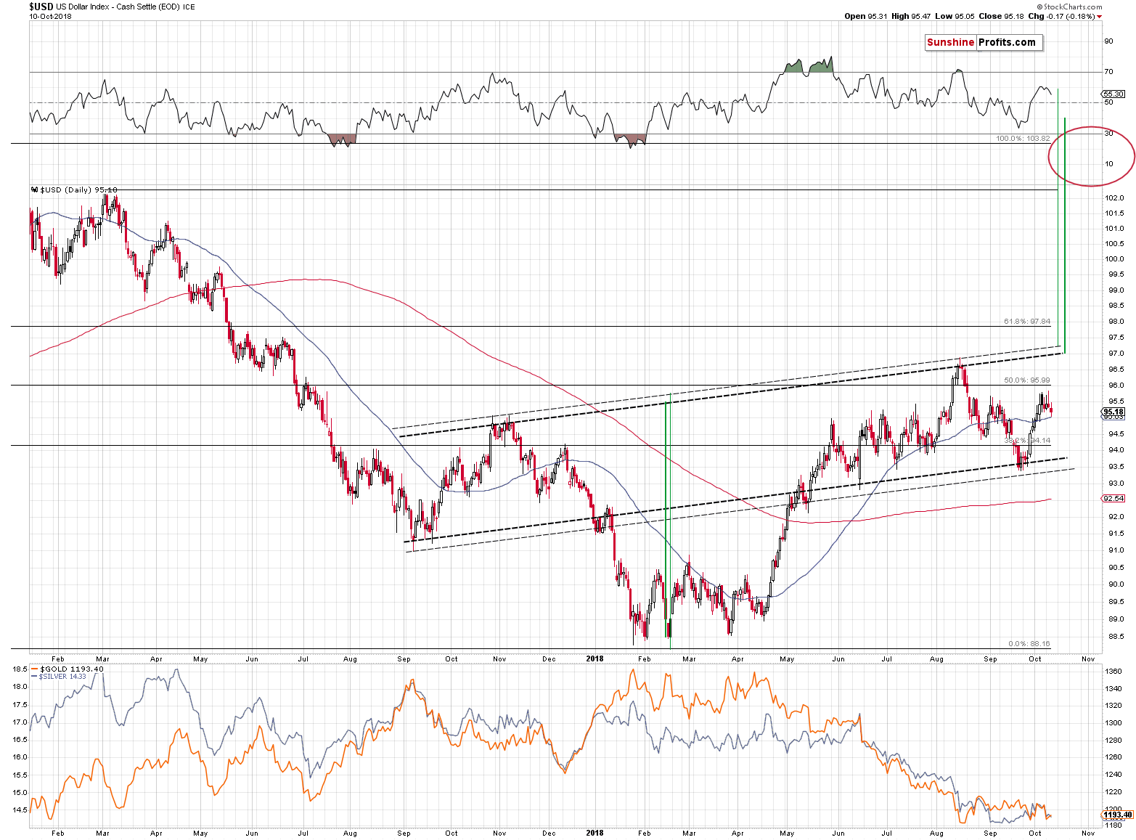Select the '$SILVER 14.33' legend text
Screen dimensions: 1136x840
point(62,676)
